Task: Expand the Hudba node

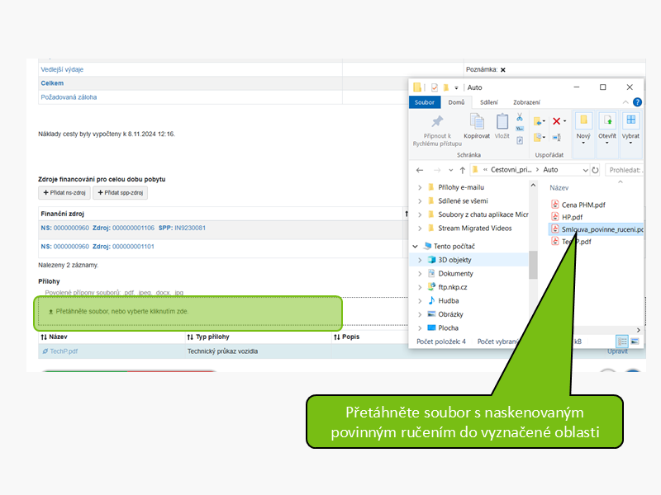Action: pyautogui.click(x=420, y=301)
